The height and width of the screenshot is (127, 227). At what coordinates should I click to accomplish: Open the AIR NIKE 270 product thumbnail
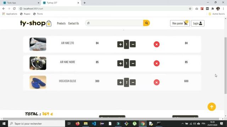38,44
